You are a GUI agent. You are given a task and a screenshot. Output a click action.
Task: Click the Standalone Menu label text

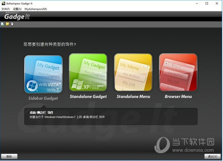[133, 97]
